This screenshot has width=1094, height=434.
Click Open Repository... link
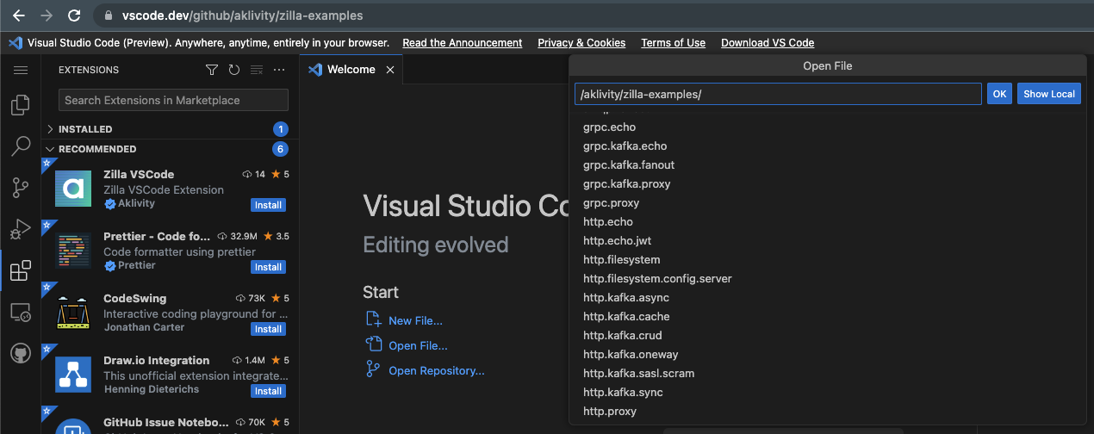[x=437, y=370]
